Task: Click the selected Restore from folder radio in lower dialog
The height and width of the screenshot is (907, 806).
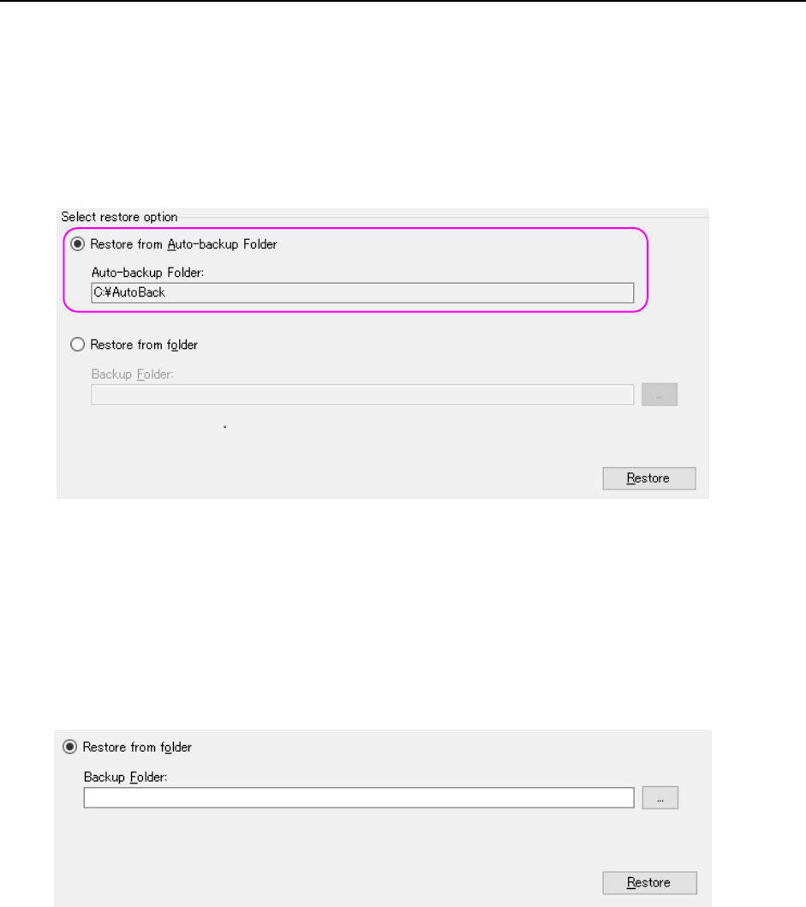Action: pyautogui.click(x=70, y=747)
